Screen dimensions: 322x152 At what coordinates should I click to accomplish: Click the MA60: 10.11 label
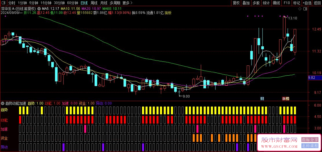click(112, 9)
